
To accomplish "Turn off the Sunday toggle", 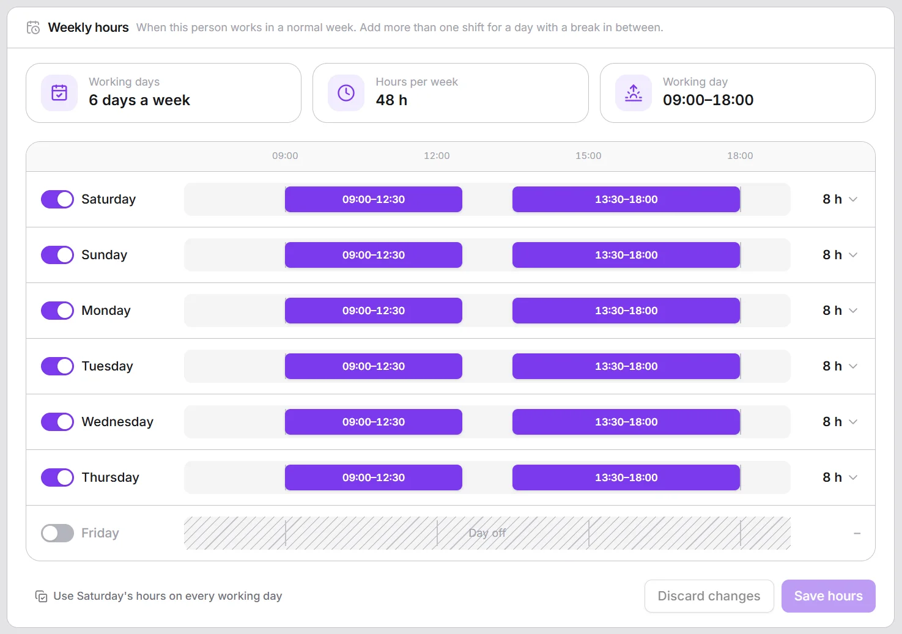I will pos(57,255).
